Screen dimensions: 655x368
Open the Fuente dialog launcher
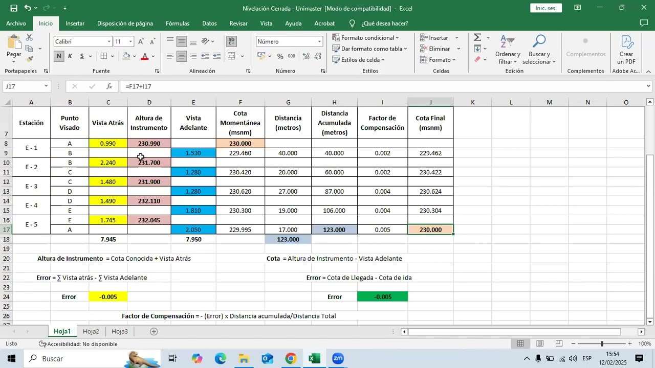click(157, 71)
